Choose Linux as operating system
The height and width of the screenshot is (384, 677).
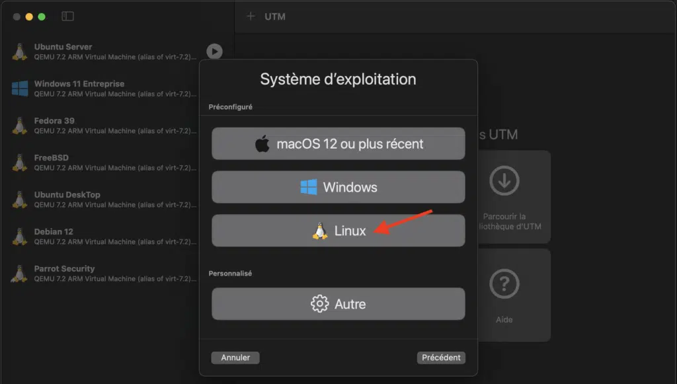[338, 231]
